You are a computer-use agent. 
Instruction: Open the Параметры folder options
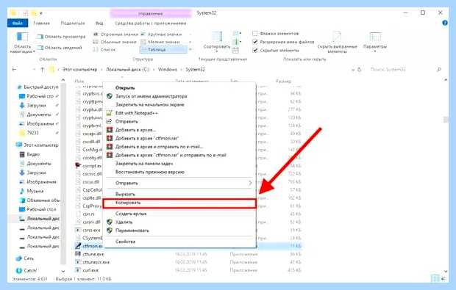click(375, 42)
